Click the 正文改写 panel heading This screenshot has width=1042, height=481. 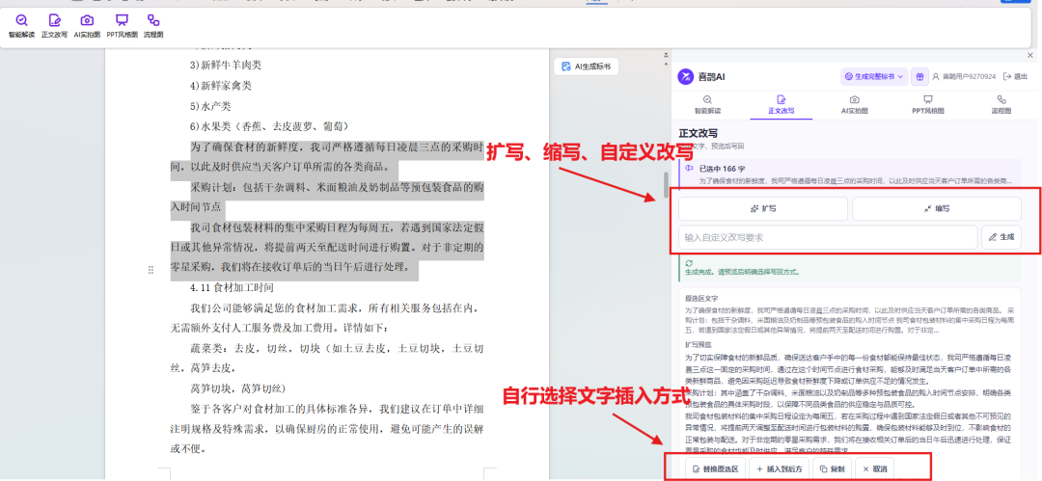point(698,134)
